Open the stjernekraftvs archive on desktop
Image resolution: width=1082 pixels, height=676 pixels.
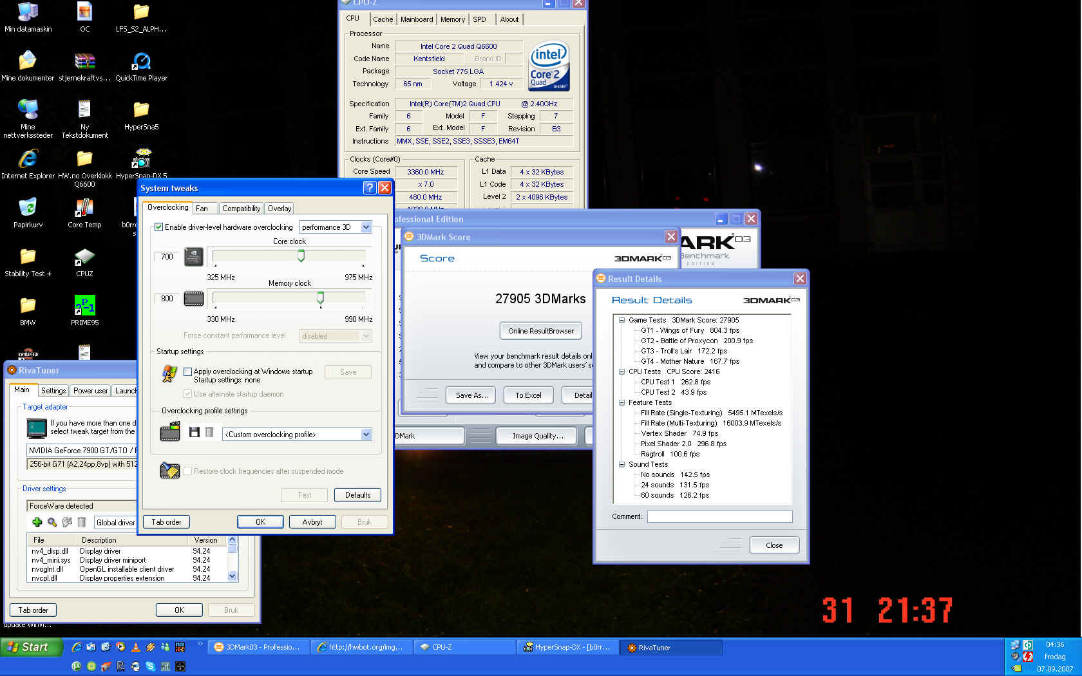84,66
